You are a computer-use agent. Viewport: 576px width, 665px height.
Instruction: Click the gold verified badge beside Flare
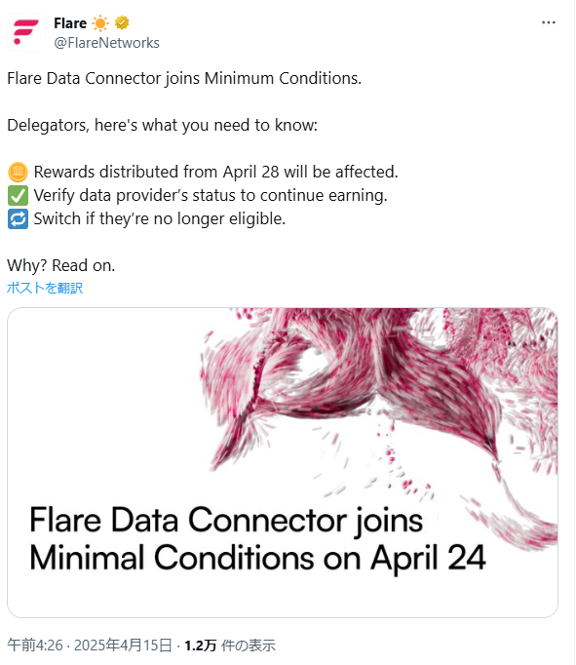pos(122,22)
